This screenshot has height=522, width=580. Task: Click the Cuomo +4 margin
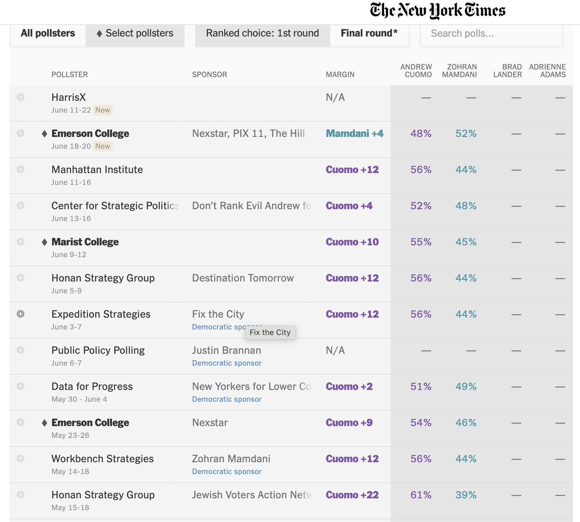[x=349, y=206]
